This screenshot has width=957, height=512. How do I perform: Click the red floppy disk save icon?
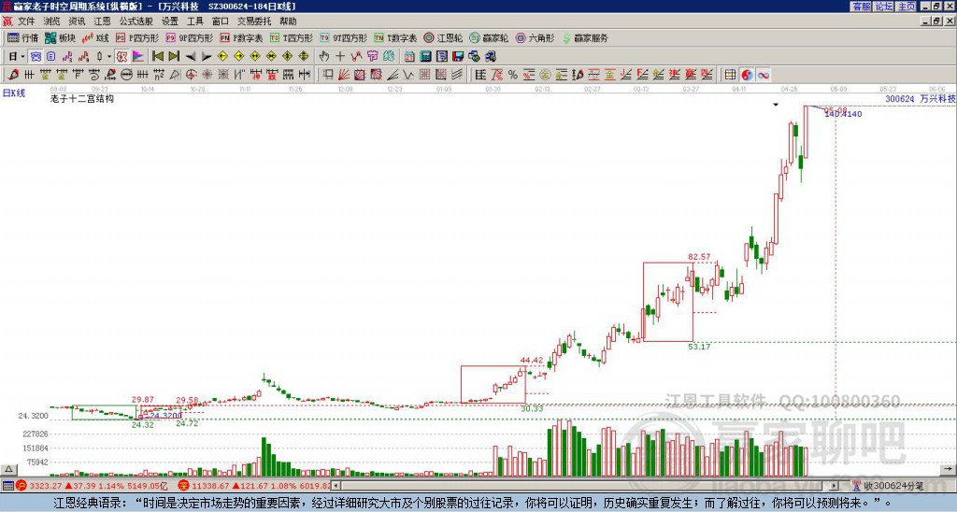click(x=458, y=57)
